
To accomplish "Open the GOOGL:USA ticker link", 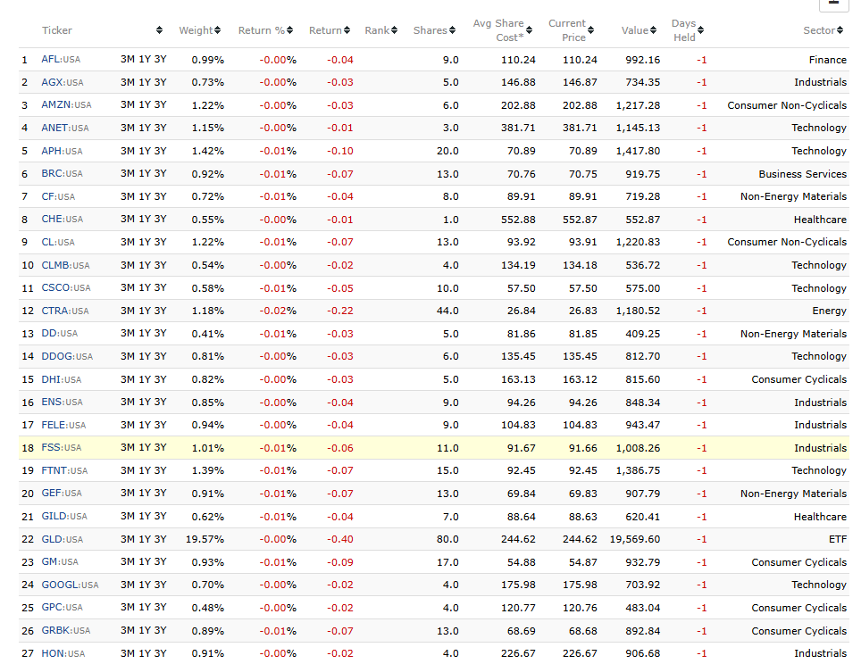I will pyautogui.click(x=70, y=585).
